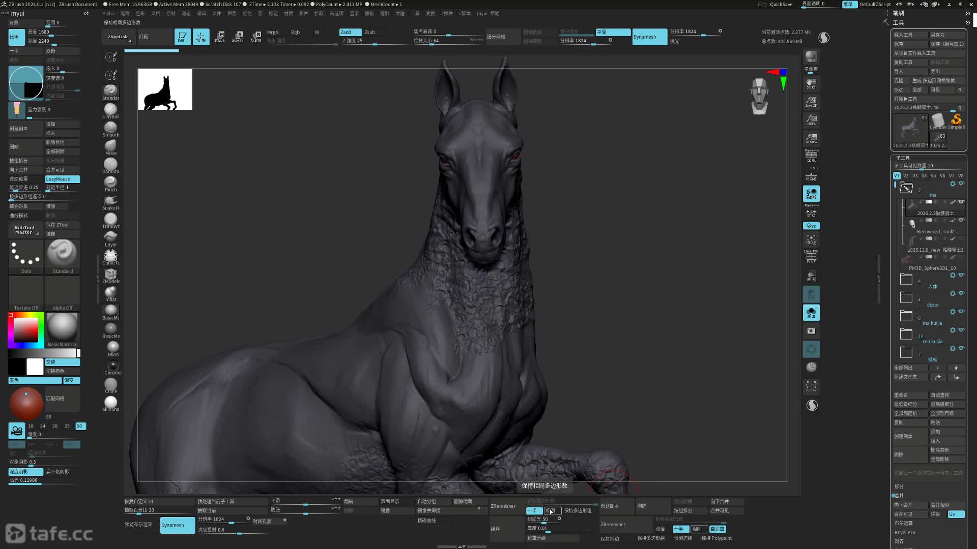Activate the Rotate gizmo tool
Image resolution: width=977 pixels, height=549 pixels.
256,37
